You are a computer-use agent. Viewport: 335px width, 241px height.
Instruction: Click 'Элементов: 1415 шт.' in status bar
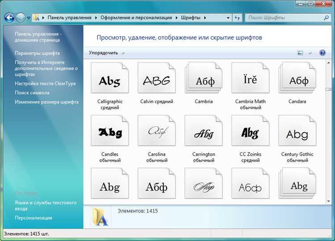[x=26, y=234]
